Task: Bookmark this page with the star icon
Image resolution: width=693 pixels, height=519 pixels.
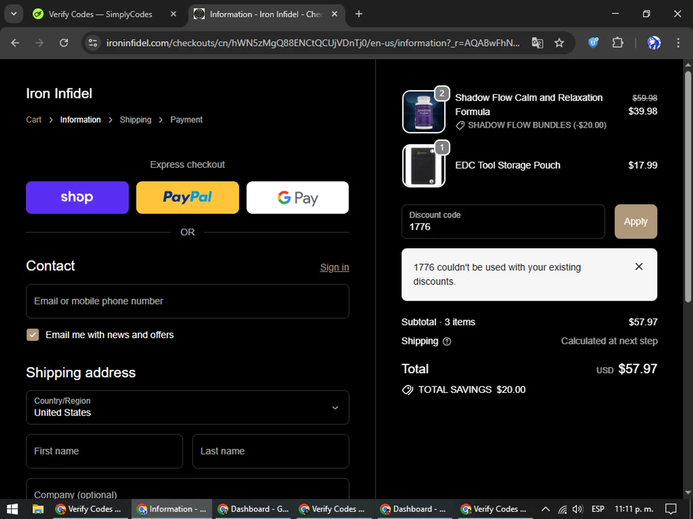Action: click(559, 43)
